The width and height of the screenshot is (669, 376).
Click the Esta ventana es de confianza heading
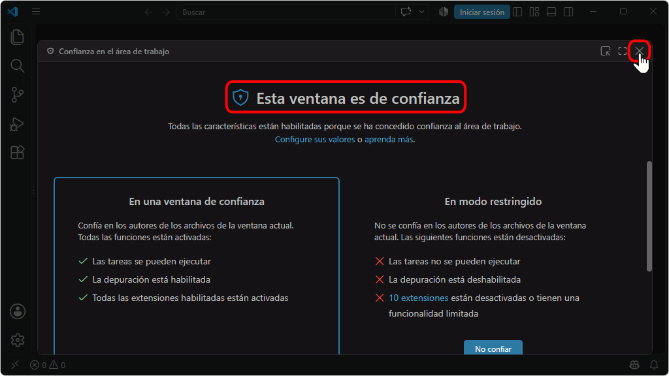[x=358, y=99]
